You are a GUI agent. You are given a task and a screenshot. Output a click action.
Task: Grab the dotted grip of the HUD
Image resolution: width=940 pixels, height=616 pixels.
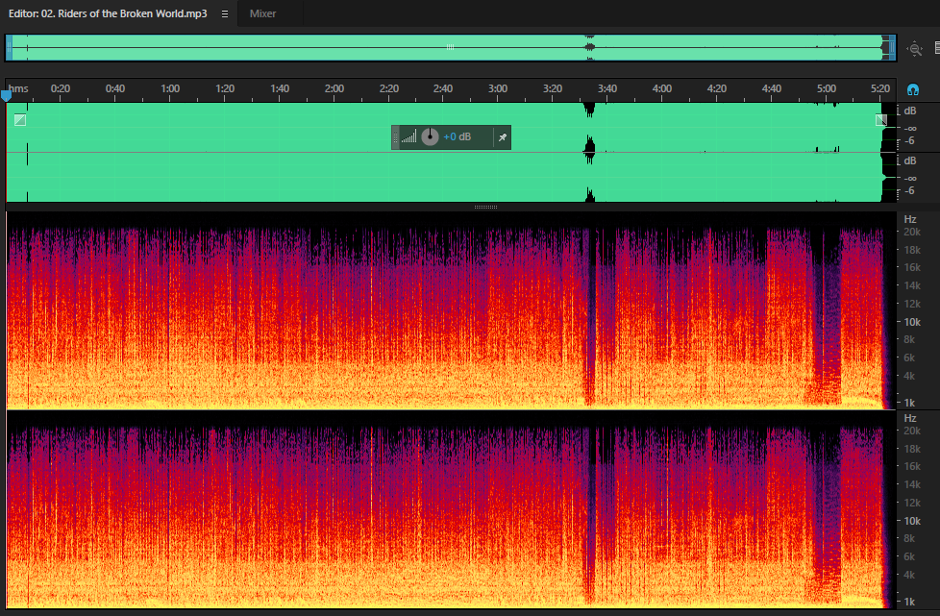[396, 137]
